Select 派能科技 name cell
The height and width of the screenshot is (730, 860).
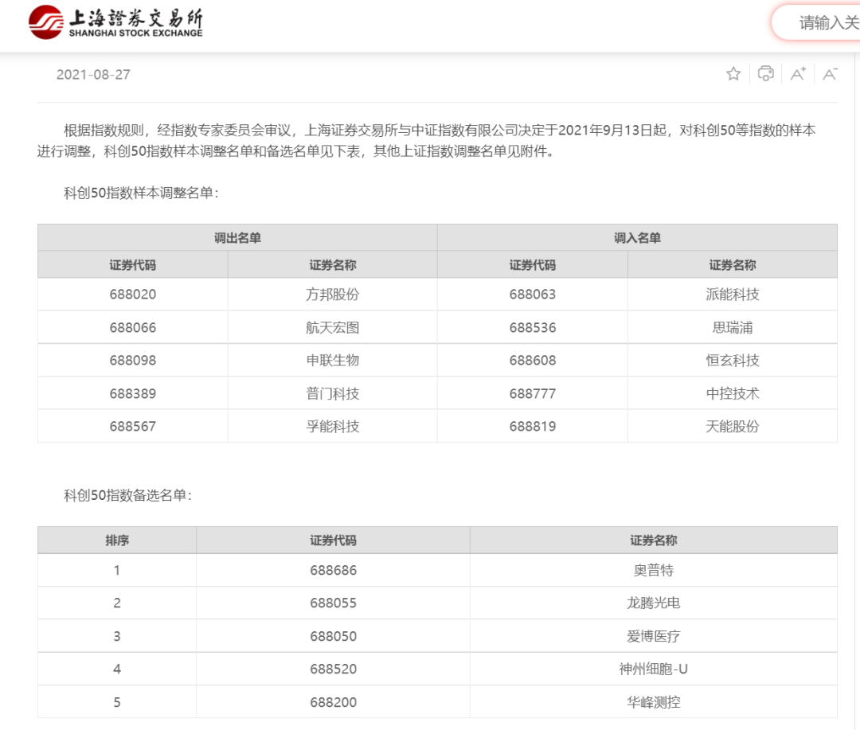tap(733, 295)
